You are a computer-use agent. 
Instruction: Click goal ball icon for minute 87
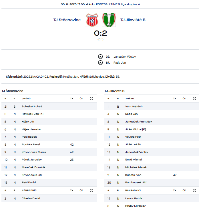point(100,63)
